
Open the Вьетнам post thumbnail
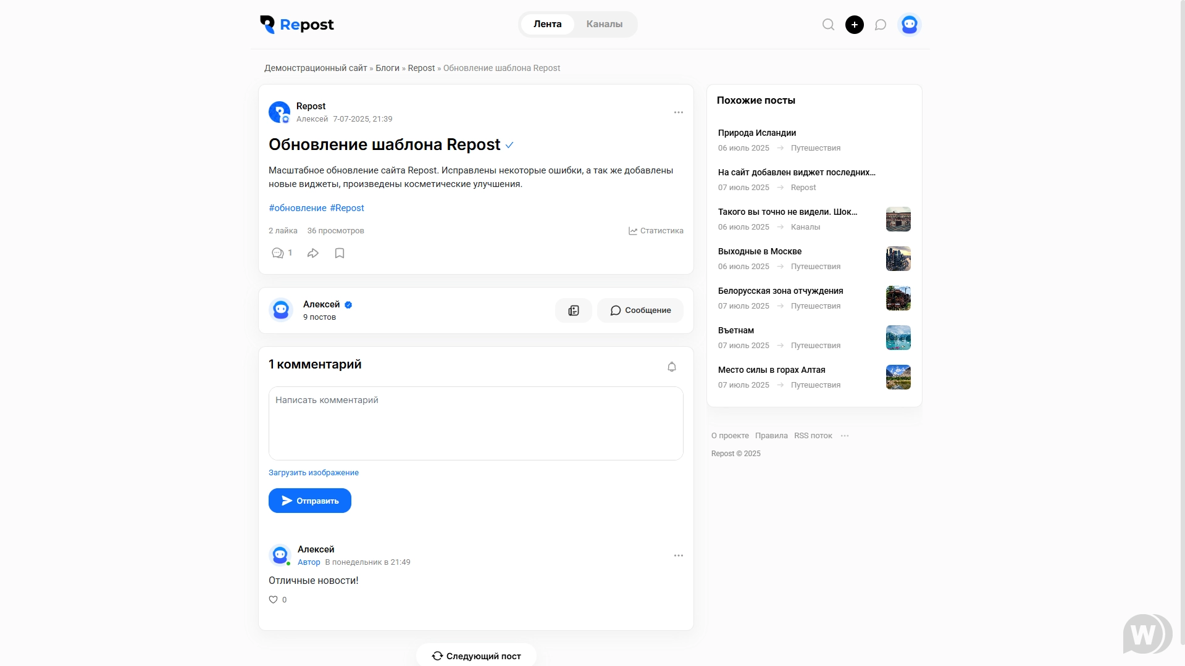tap(898, 338)
